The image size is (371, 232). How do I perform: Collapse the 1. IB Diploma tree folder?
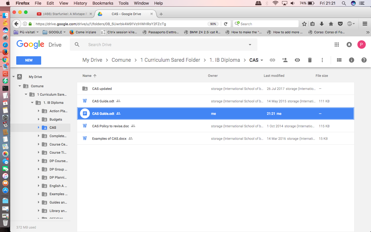tap(32, 103)
